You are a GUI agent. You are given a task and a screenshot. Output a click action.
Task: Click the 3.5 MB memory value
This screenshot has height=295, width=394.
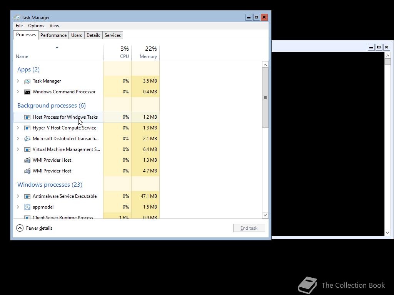[150, 81]
